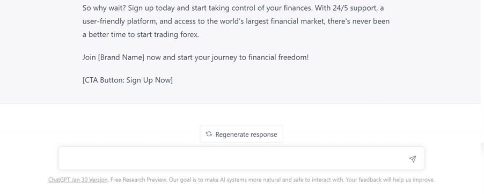
Task: Focus the empty chat message input box
Action: (241, 158)
